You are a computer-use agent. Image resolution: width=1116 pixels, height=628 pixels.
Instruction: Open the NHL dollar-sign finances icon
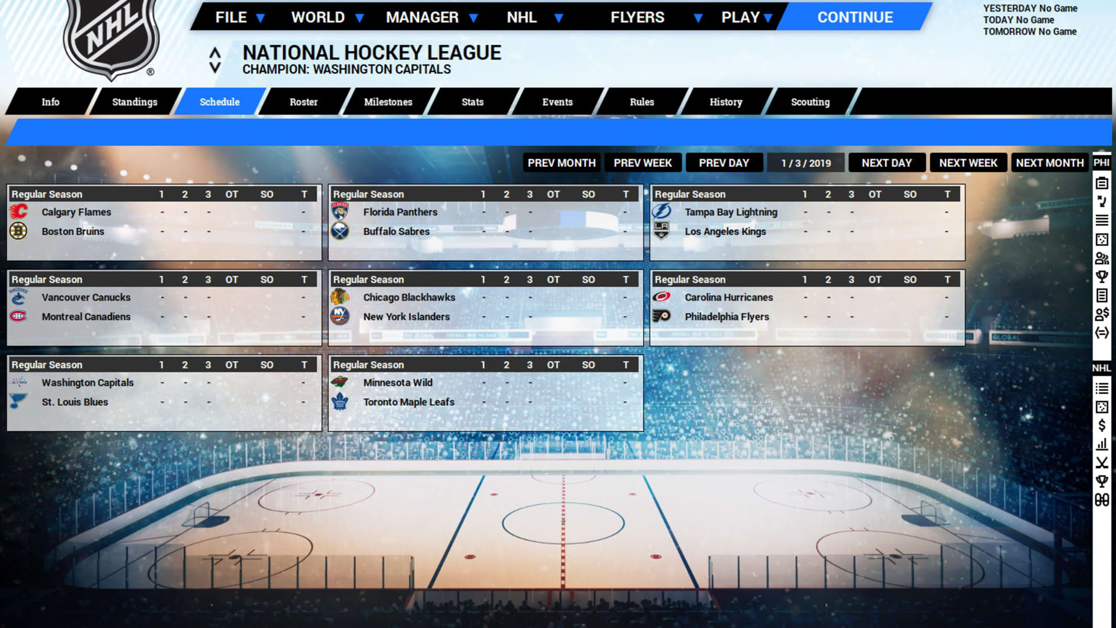click(1101, 426)
